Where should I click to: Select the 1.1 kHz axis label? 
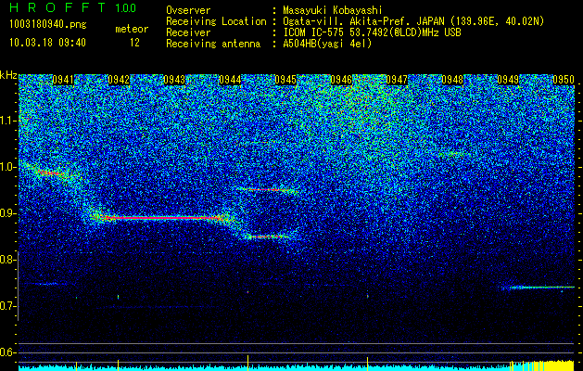point(8,121)
